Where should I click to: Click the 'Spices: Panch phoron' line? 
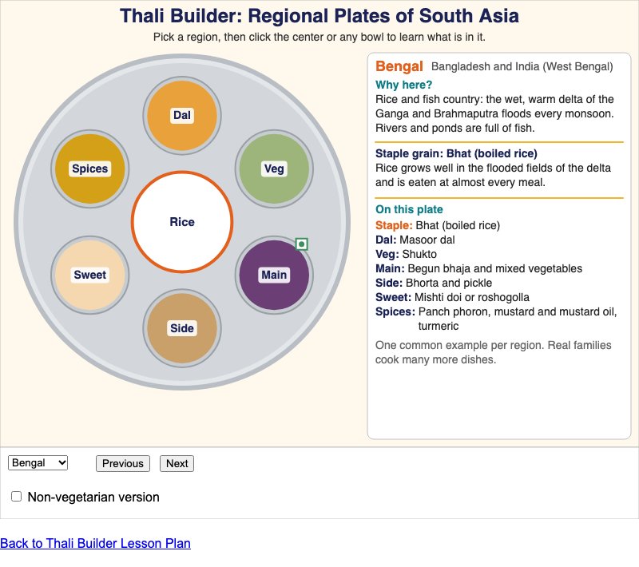(x=496, y=319)
